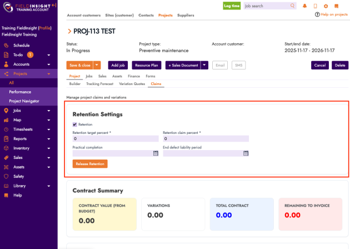Open the Variation Quotes sub-tab
350x249 pixels.
[x=132, y=84]
